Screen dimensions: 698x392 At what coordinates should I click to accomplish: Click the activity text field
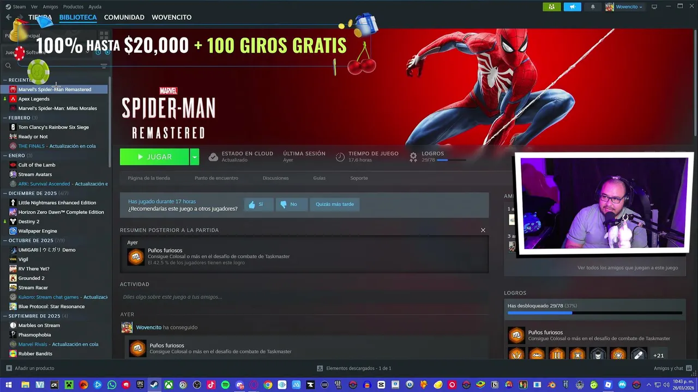click(304, 297)
